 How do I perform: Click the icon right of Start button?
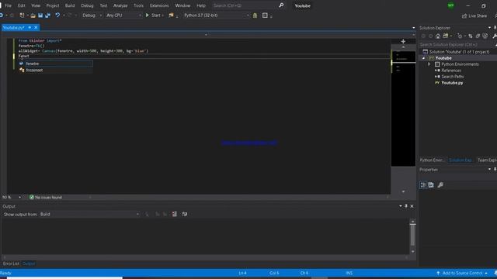(171, 15)
